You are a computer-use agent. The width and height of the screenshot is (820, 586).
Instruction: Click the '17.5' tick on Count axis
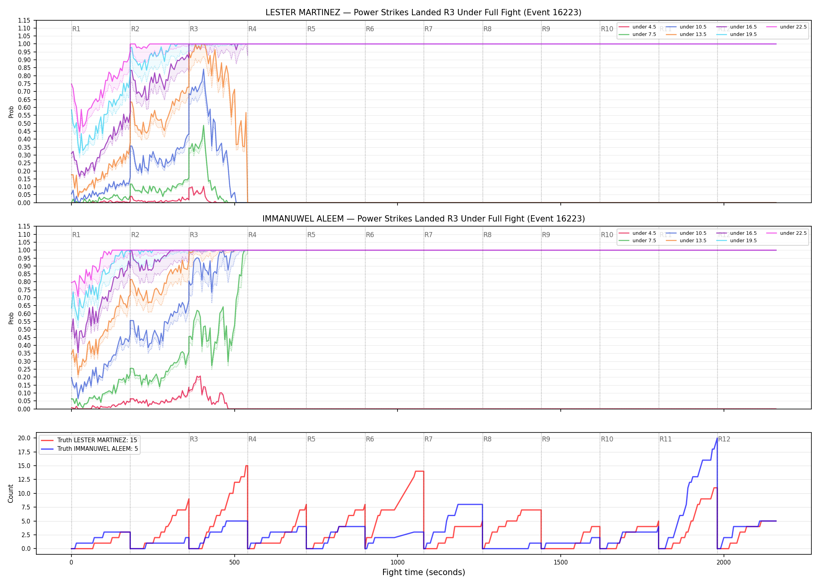pyautogui.click(x=24, y=452)
